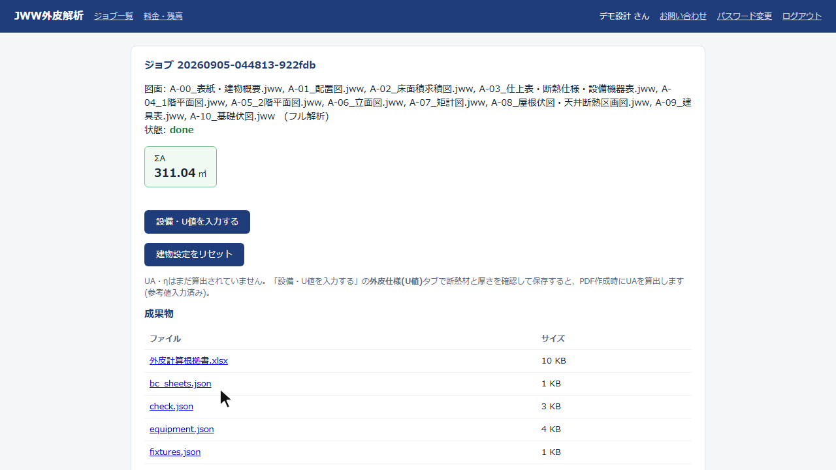
Task: Open the check.json file link
Action: [x=171, y=407]
